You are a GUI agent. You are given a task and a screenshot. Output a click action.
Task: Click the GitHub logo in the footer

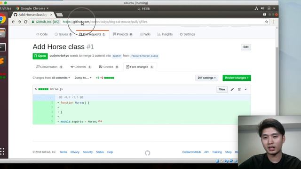tap(147, 153)
